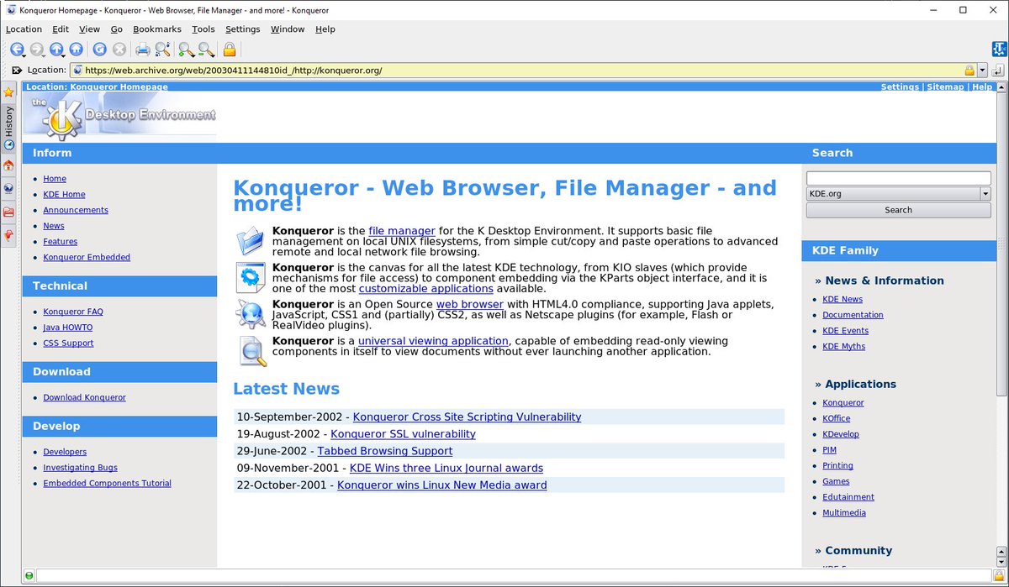Image resolution: width=1009 pixels, height=587 pixels.
Task: Open the Help menu
Action: point(325,29)
